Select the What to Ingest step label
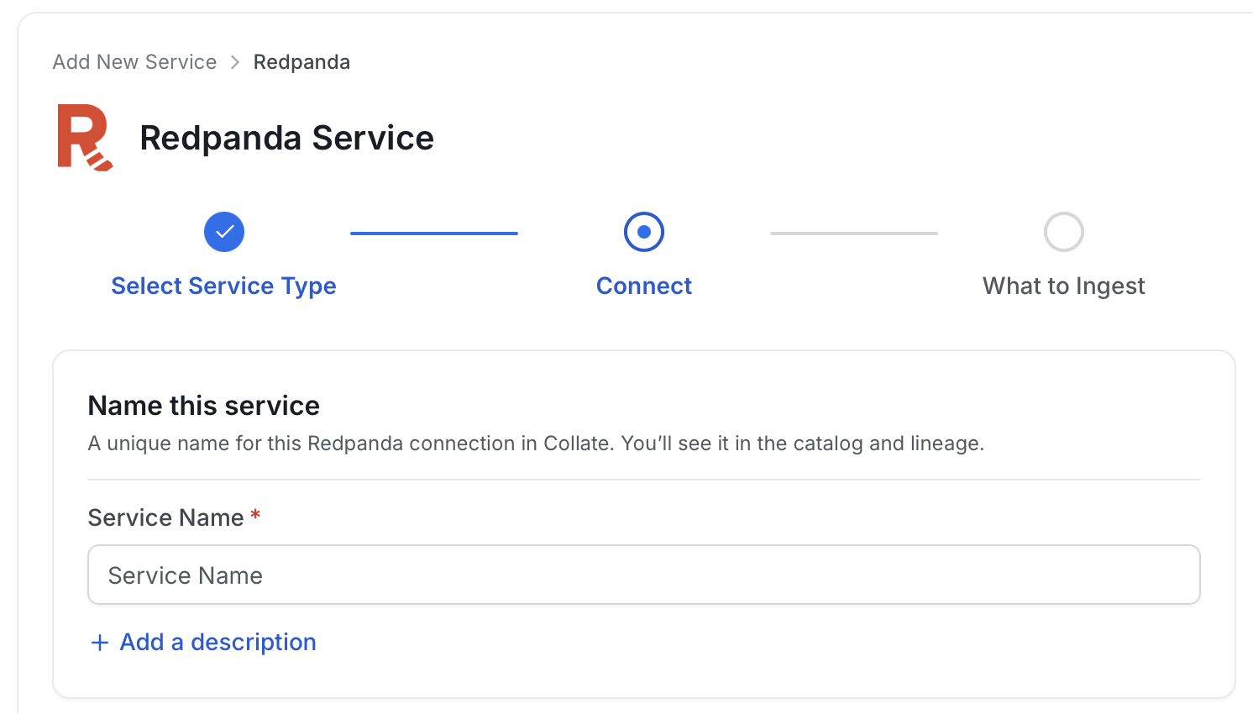This screenshot has width=1253, height=714. click(1064, 286)
